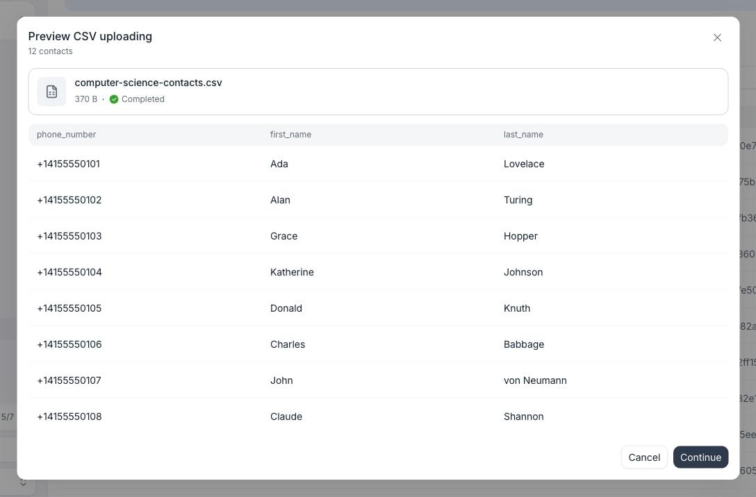Select first name Grace in the table

[x=283, y=236]
